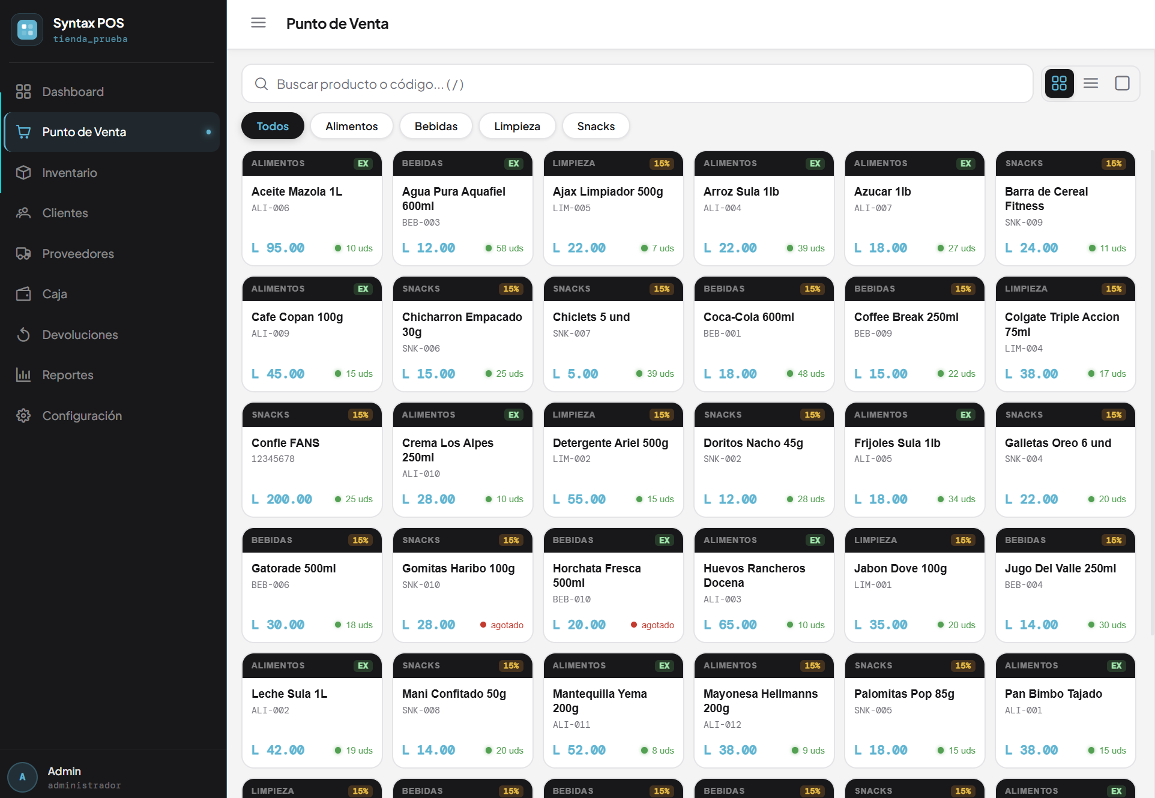Screen dimensions: 1155x798
Task: Open Configuración section
Action: [x=112, y=416]
